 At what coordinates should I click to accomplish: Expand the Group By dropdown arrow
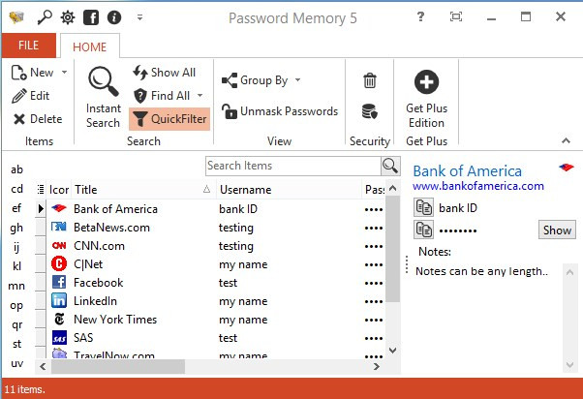(298, 80)
